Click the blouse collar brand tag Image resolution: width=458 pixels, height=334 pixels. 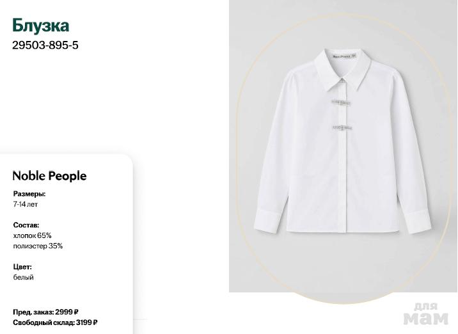click(x=343, y=56)
